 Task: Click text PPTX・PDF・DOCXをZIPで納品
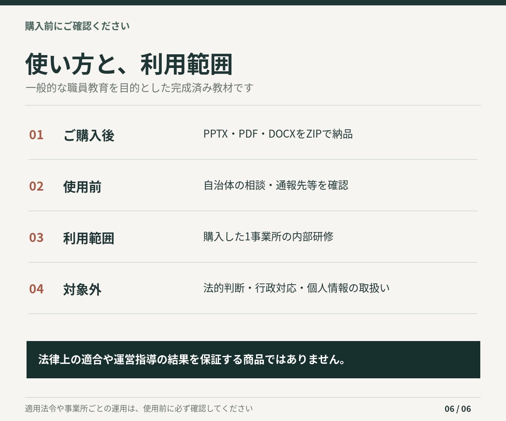pos(278,134)
